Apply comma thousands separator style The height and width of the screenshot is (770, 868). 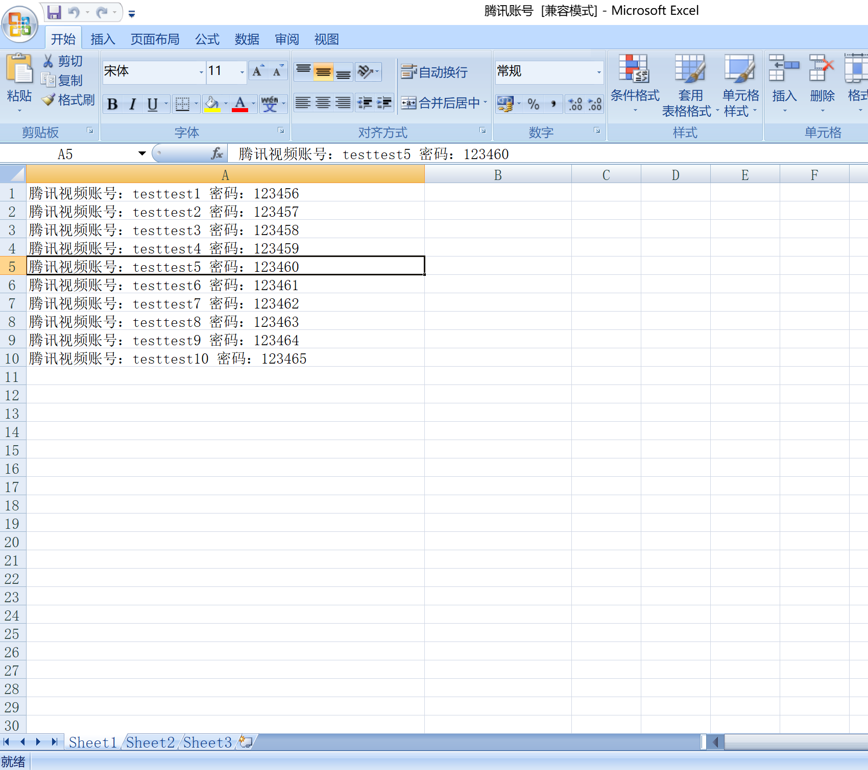[x=553, y=104]
